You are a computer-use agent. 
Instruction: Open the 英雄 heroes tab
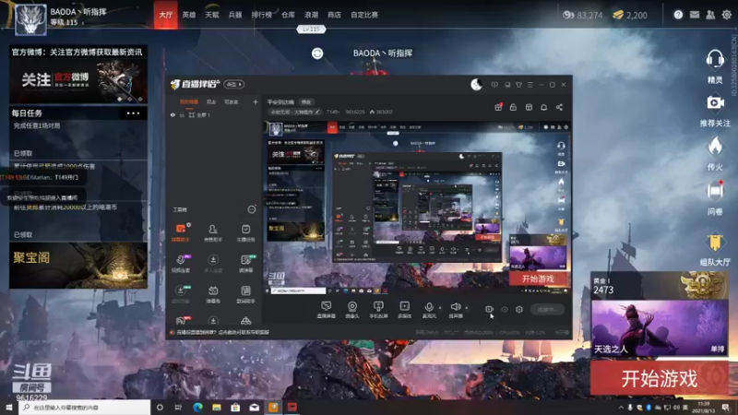point(189,15)
